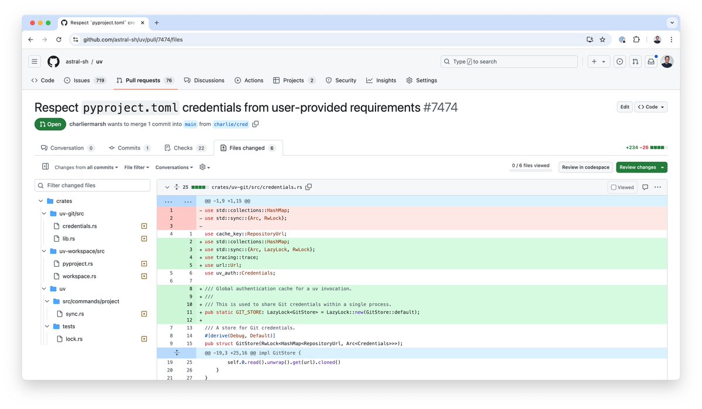This screenshot has height=409, width=702.
Task: Click the GitHub Octocat logo
Action: pos(53,61)
